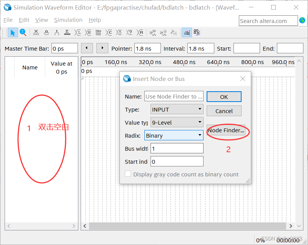Click the Pointer value field

tap(147, 48)
